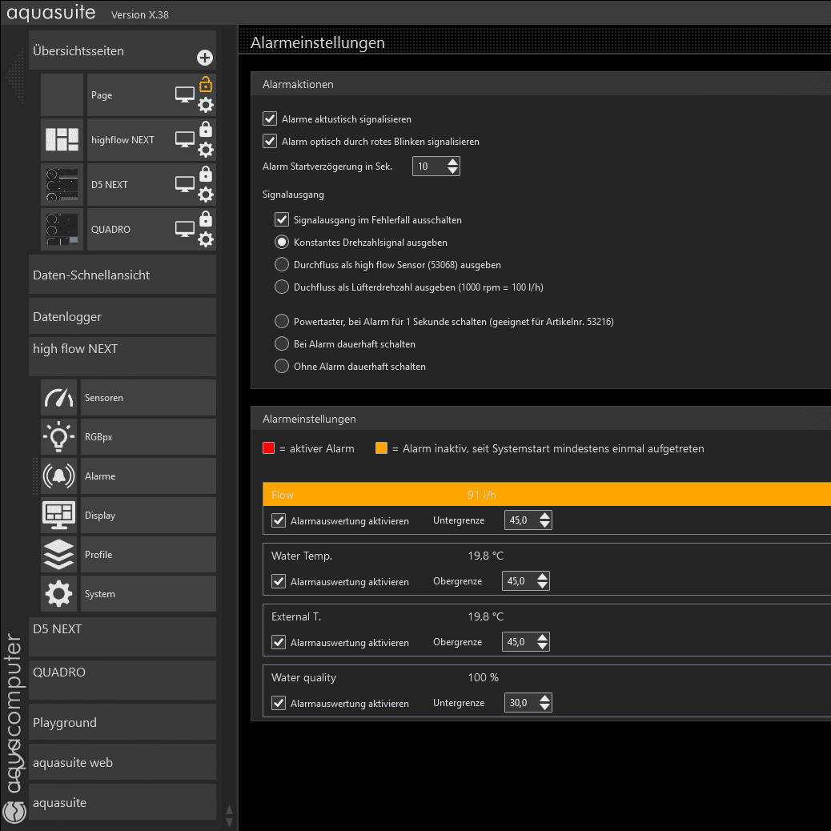Viewport: 831px width, 831px height.
Task: Open Daten-Schnellansicht in sidebar
Action: [122, 275]
